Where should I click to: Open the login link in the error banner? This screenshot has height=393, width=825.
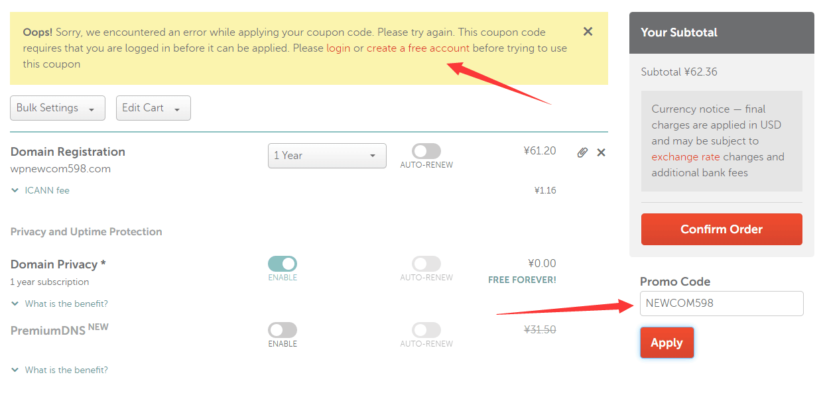click(x=338, y=48)
